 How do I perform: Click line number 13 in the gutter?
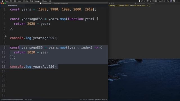(x=4, y=66)
